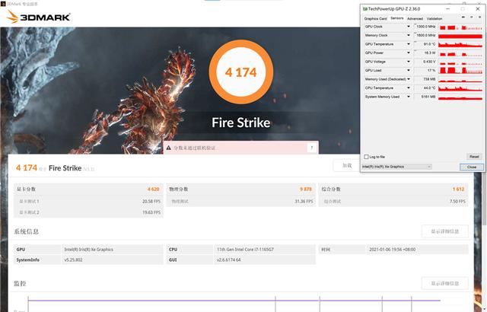Open the GPU Clock sensor dropdown arrow

pyautogui.click(x=409, y=27)
